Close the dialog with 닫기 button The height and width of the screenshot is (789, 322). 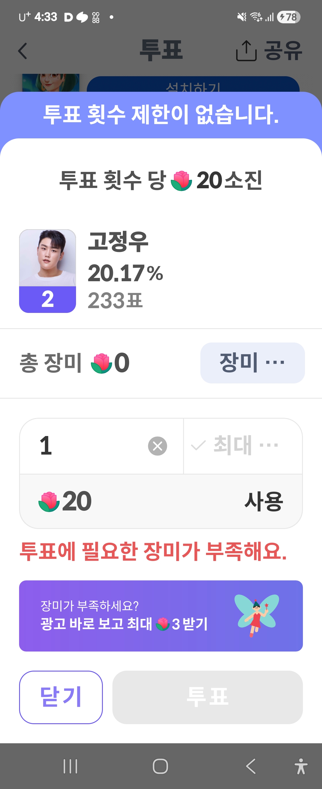coord(61,697)
